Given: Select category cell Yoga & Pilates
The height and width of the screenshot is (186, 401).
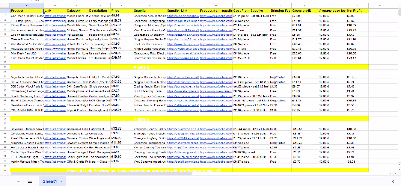Looking at the screenshot, I should pyautogui.click(x=77, y=110).
